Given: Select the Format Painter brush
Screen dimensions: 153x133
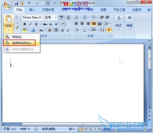Looking at the screenshot, I should [17, 28].
